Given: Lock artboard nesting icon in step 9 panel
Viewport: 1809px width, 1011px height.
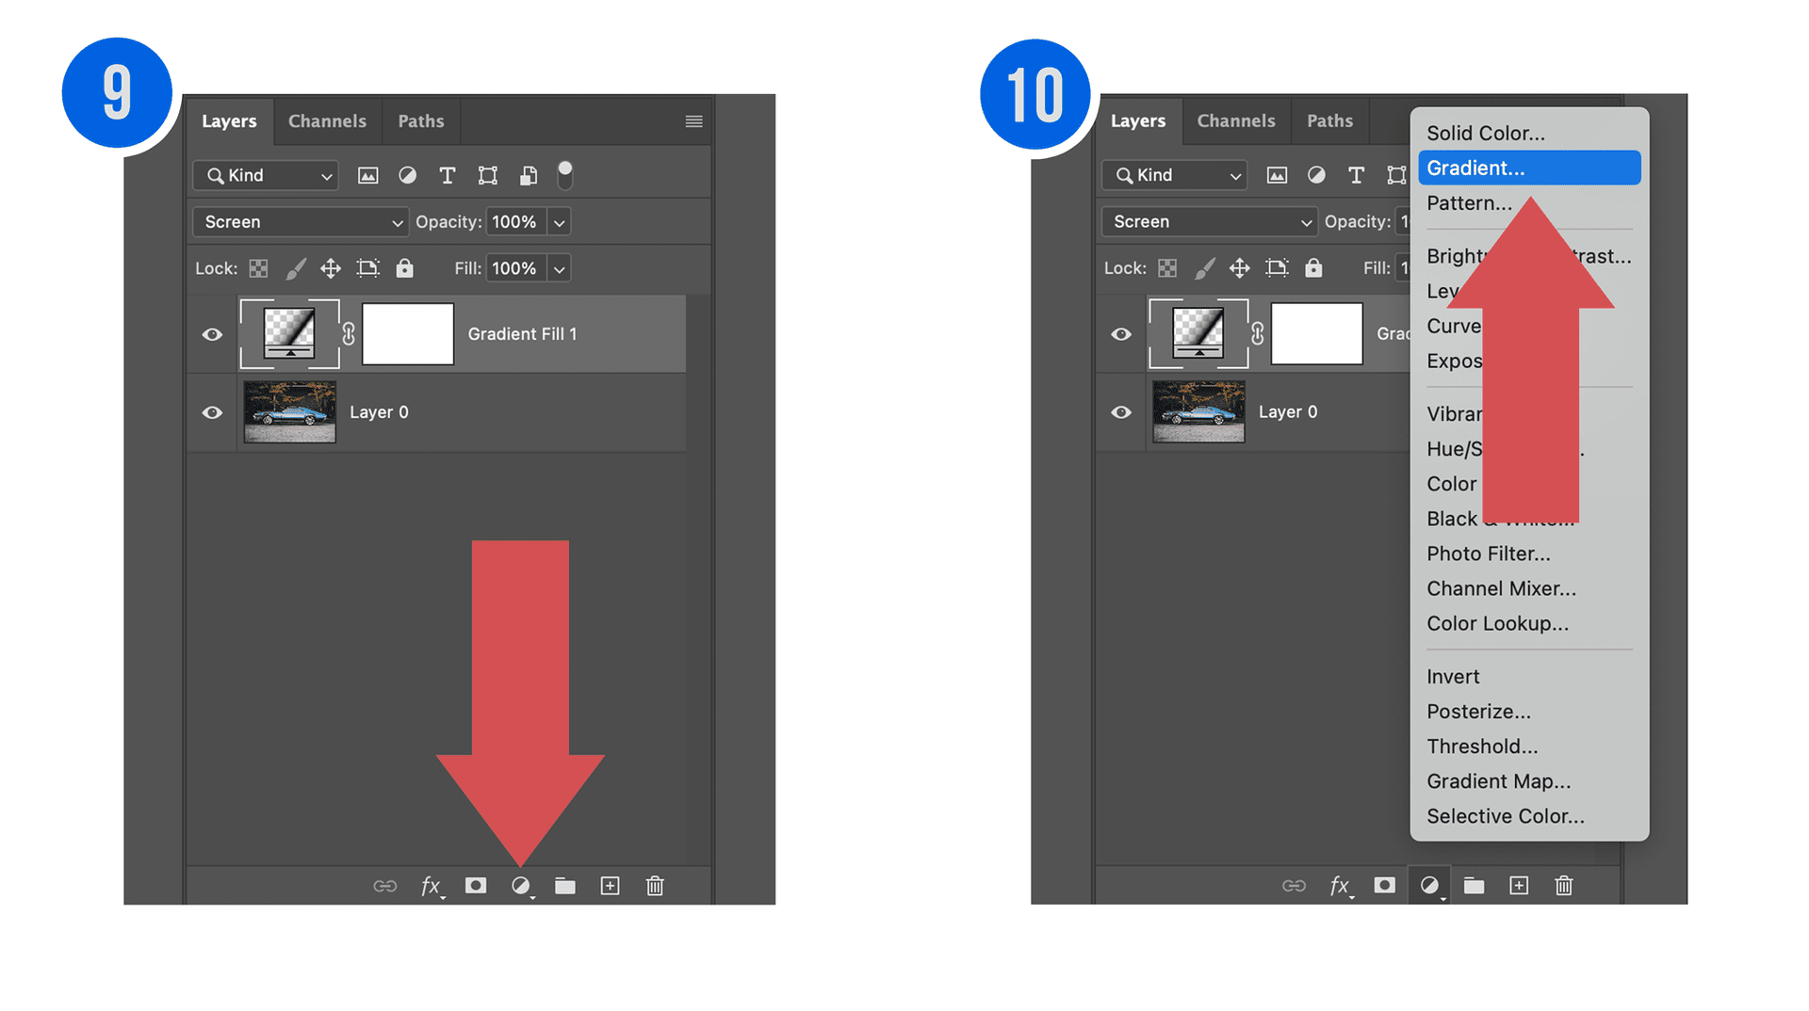Looking at the screenshot, I should click(367, 268).
